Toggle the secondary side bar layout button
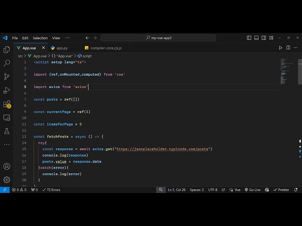The height and width of the screenshot is (226, 302). pyautogui.click(x=264, y=38)
